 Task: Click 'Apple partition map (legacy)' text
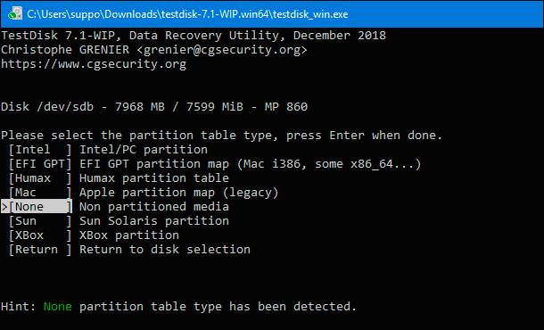(179, 193)
